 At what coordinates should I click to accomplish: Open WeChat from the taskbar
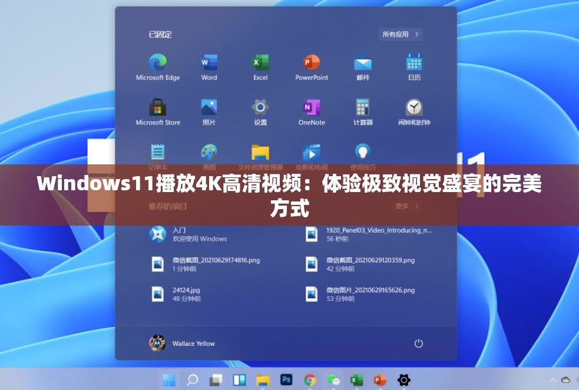pos(333,379)
